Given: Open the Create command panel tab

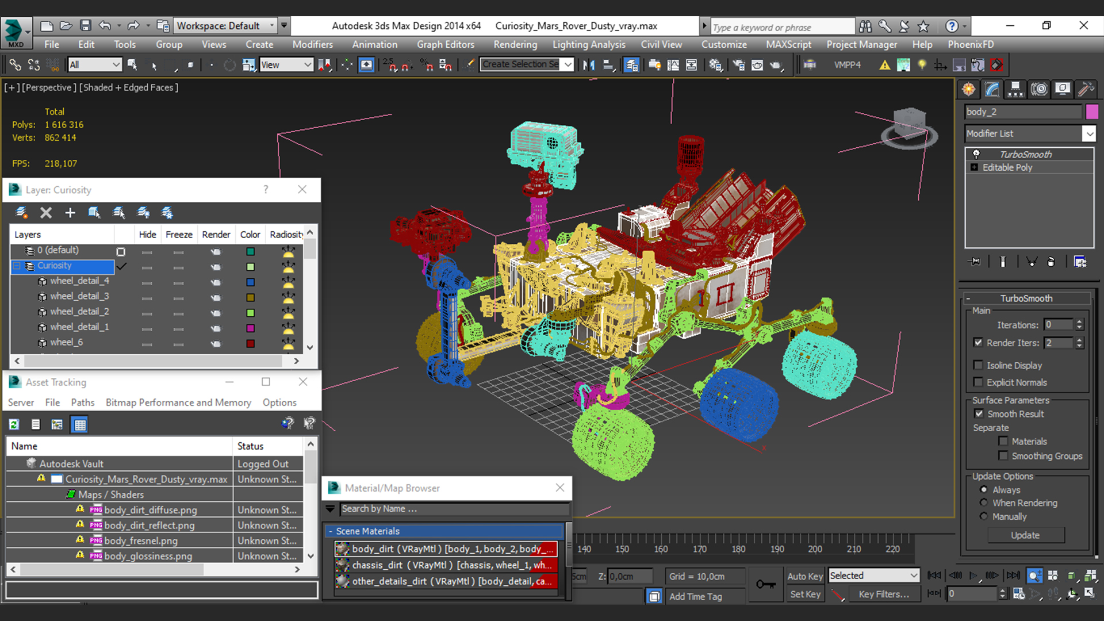Looking at the screenshot, I should point(969,89).
